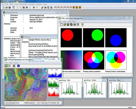
Task: Click copy pages icon in Colour Management toolbar
Action: (71, 24)
